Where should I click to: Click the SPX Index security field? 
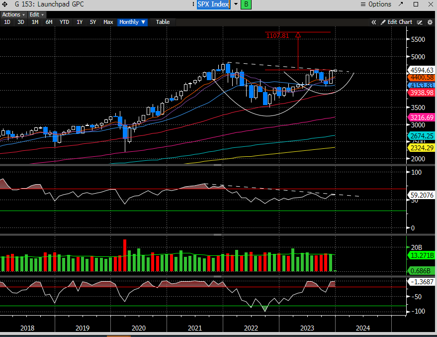(213, 4)
